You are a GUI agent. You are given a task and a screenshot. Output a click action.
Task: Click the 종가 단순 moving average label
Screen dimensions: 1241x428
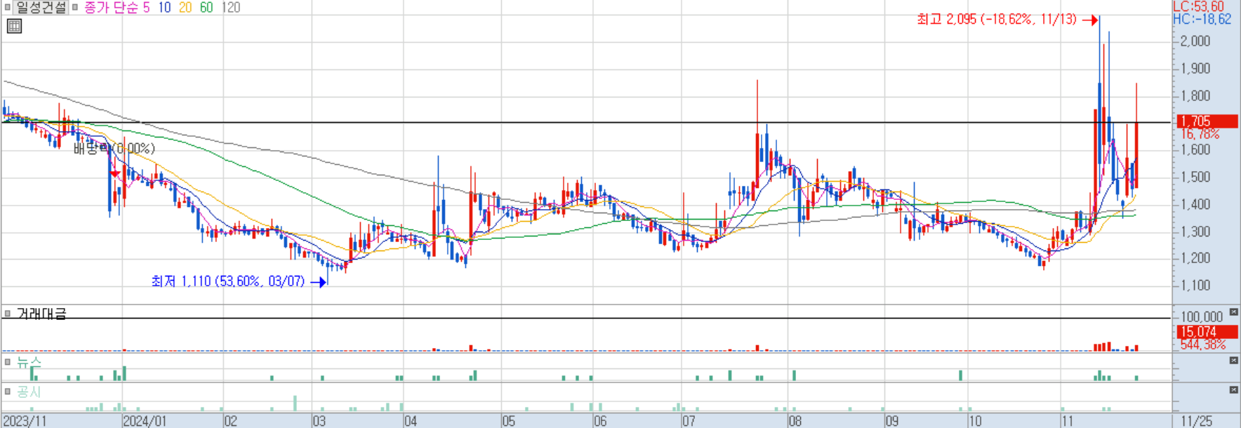click(110, 8)
